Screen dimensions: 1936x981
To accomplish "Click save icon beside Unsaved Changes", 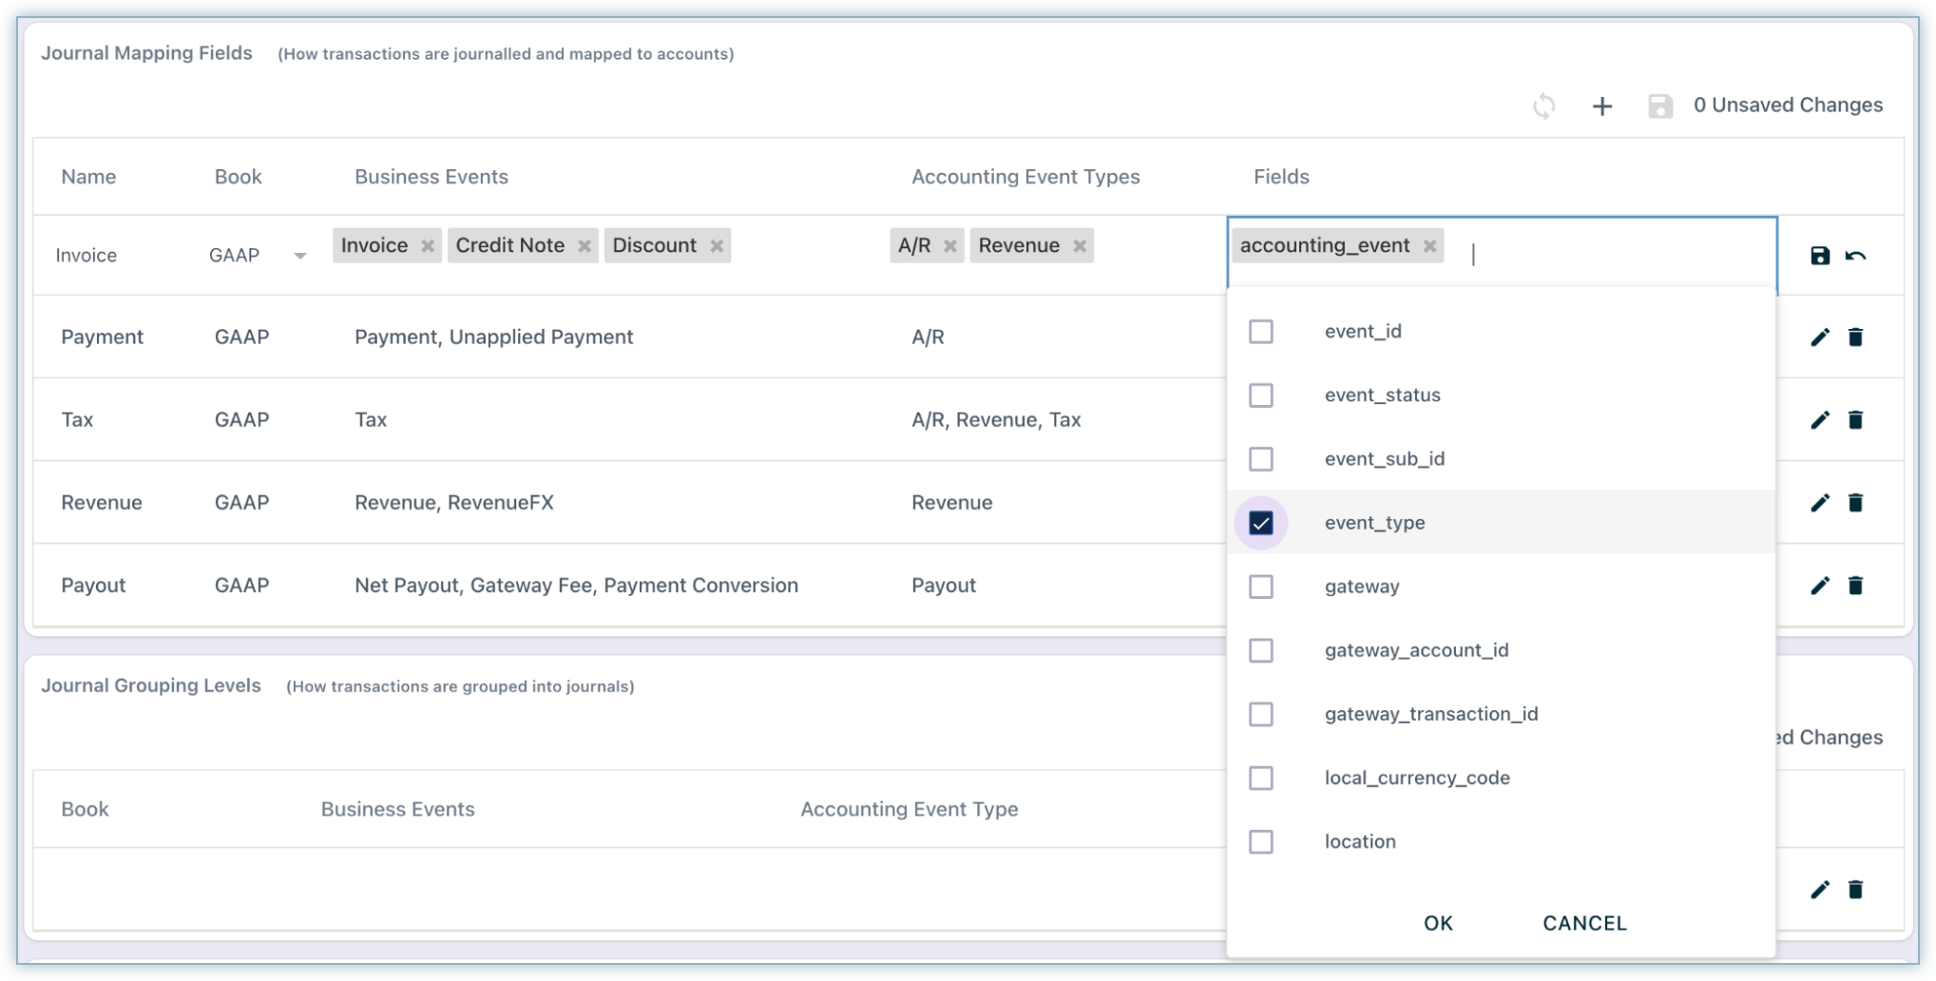I will tap(1659, 106).
